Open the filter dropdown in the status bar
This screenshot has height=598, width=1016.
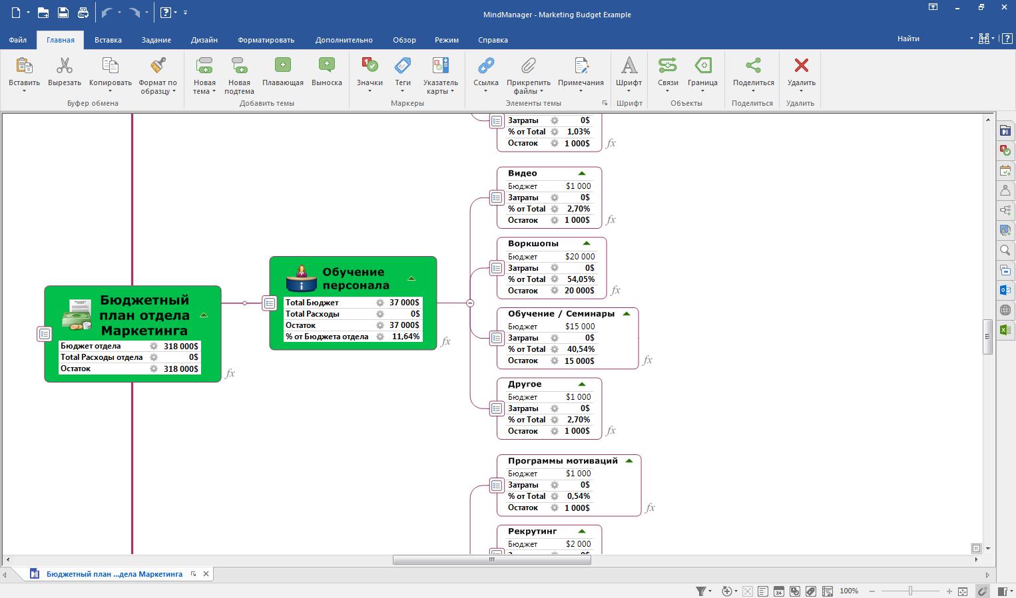click(x=710, y=591)
